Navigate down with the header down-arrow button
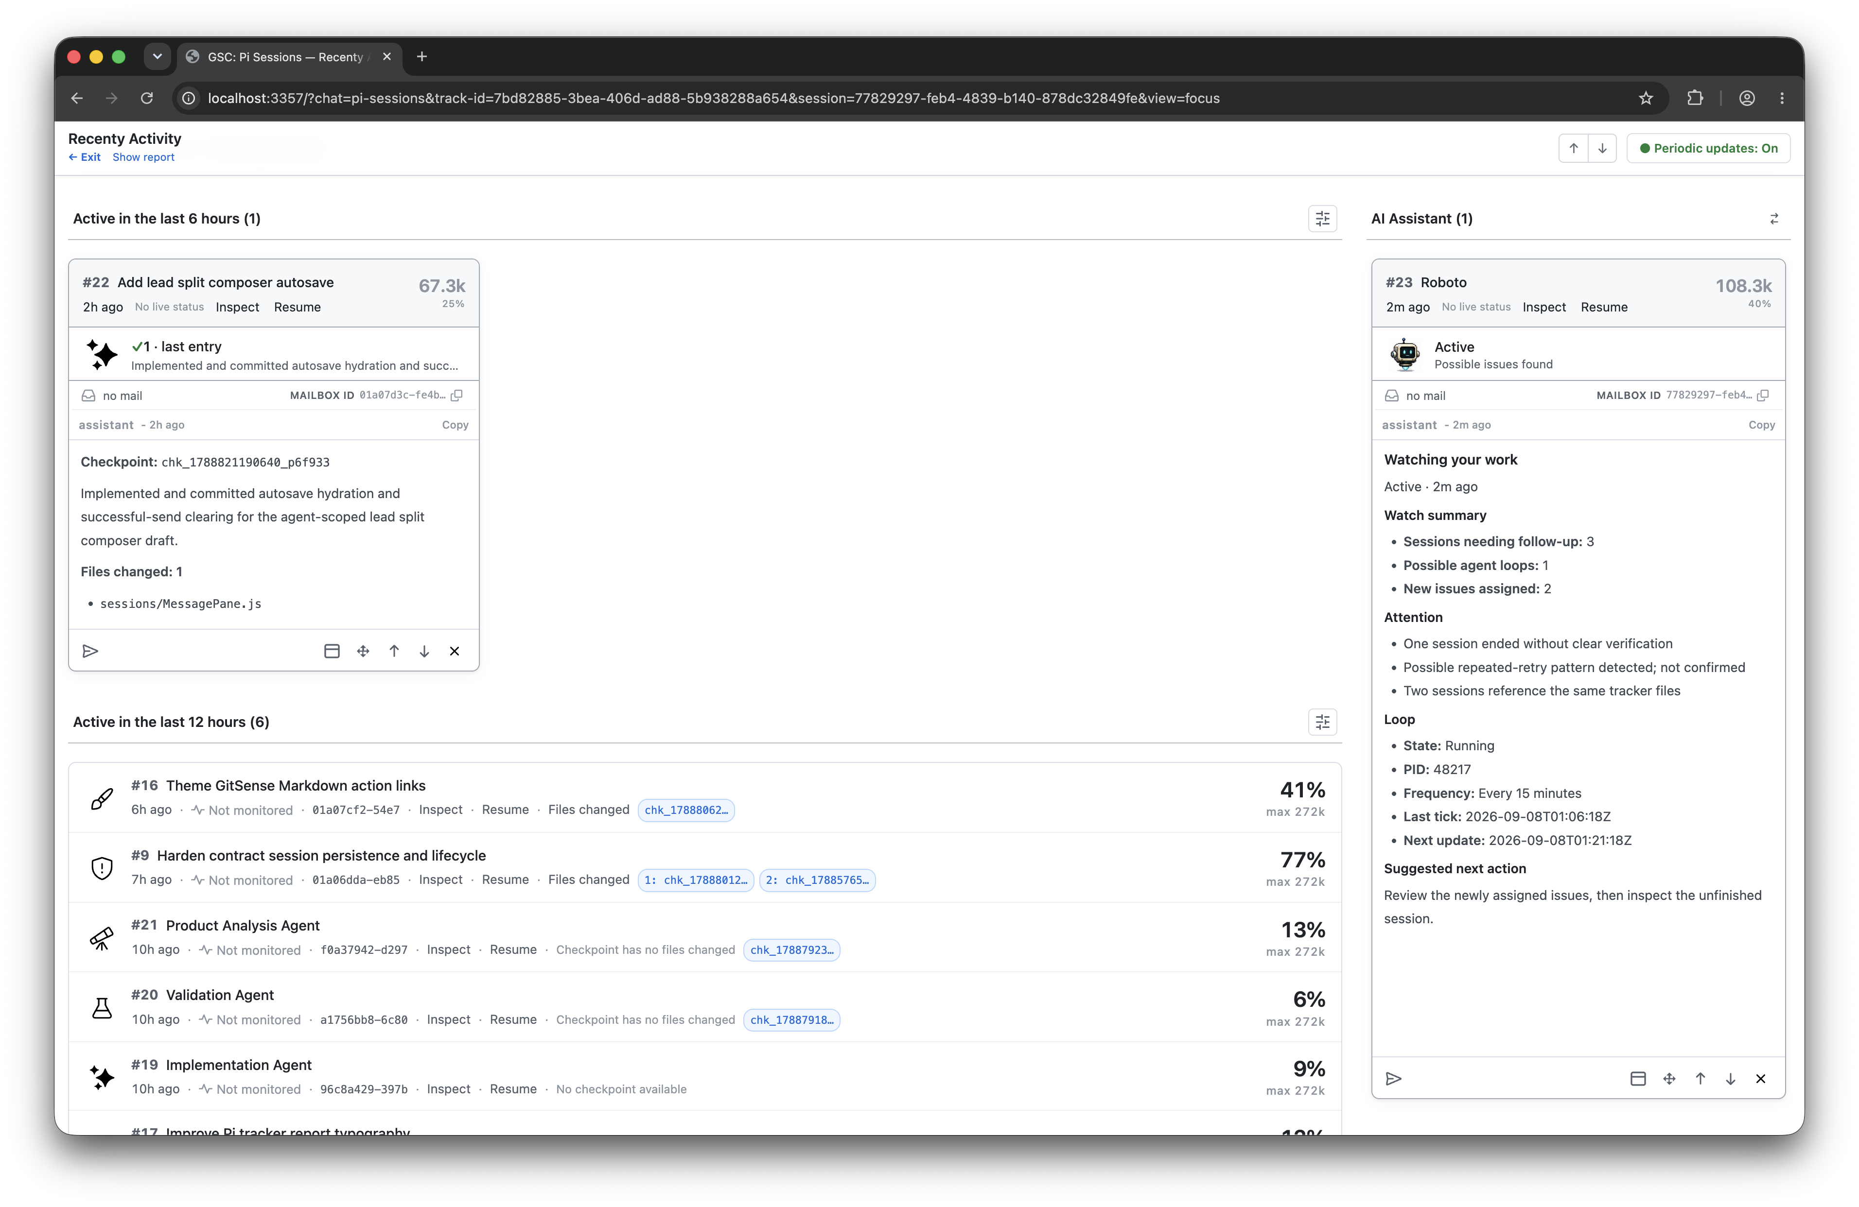This screenshot has width=1859, height=1207. tap(1602, 148)
